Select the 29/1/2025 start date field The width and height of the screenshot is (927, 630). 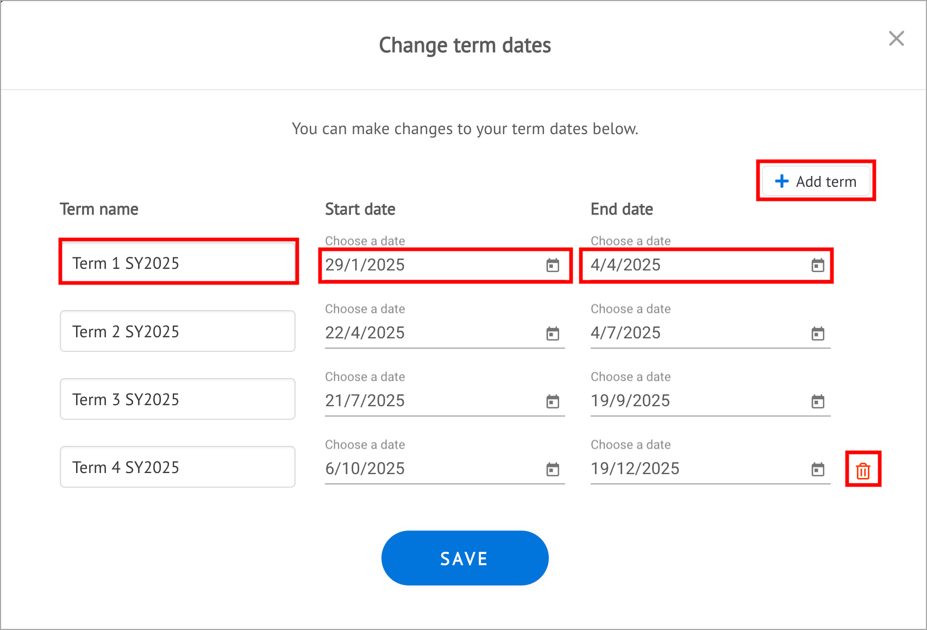click(x=429, y=265)
